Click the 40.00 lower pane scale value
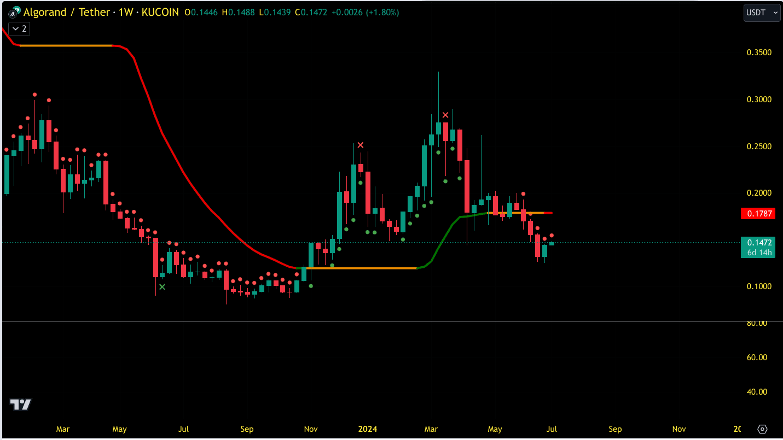 click(758, 392)
